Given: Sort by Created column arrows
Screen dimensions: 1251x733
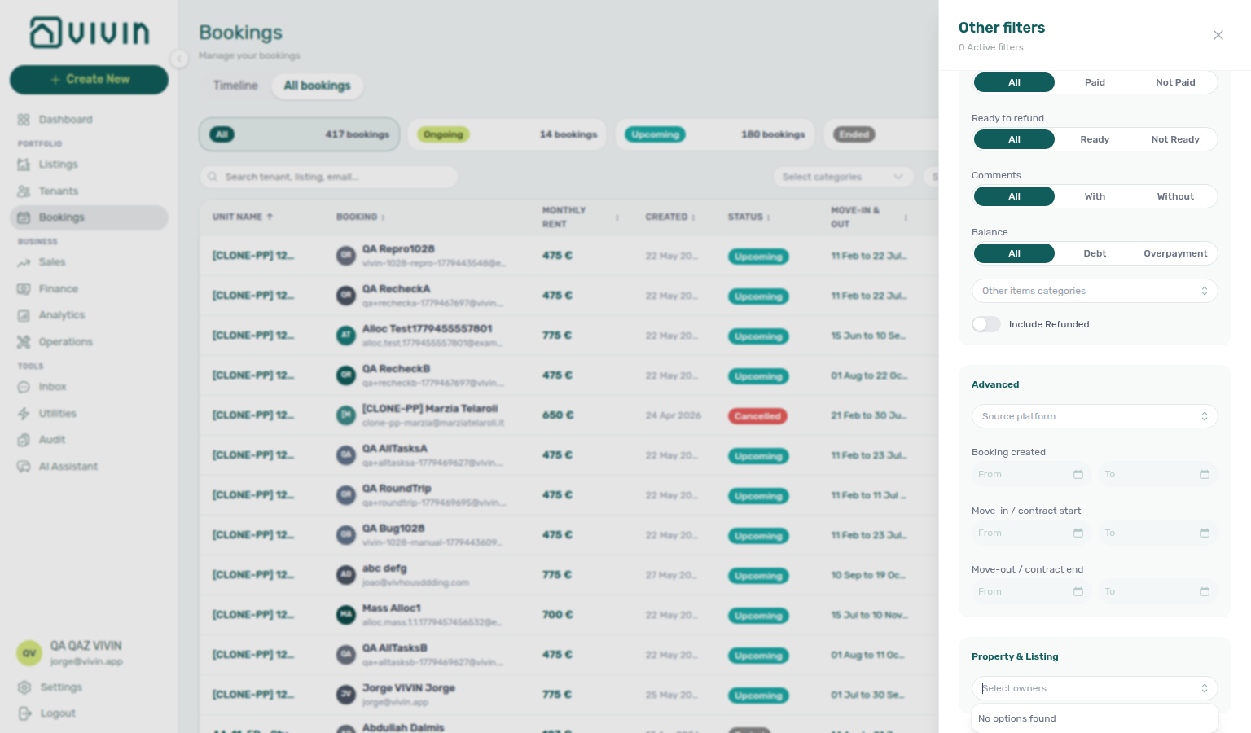Looking at the screenshot, I should point(693,217).
